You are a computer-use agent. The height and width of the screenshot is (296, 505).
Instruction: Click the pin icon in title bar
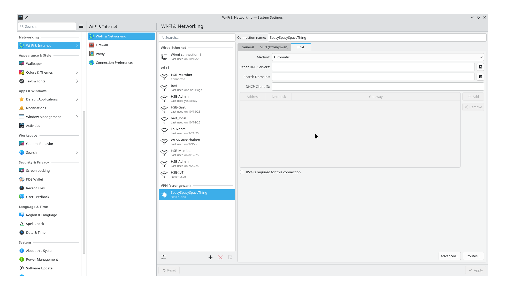27,17
